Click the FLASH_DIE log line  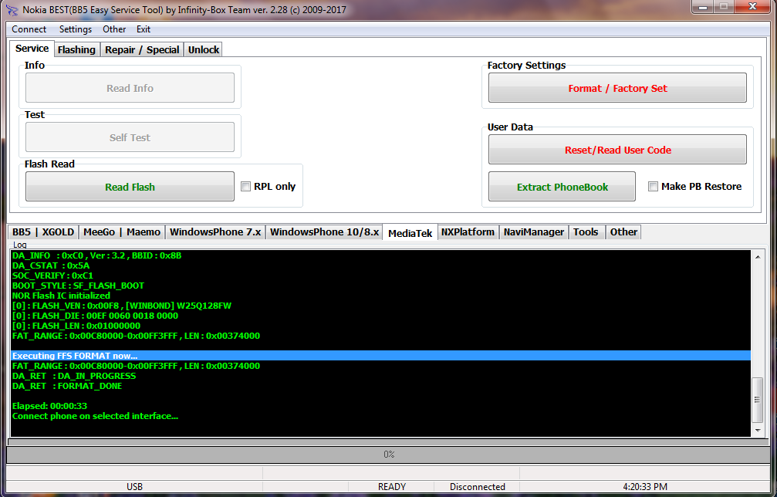95,316
